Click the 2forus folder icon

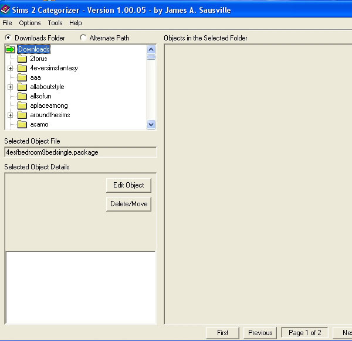[22, 59]
